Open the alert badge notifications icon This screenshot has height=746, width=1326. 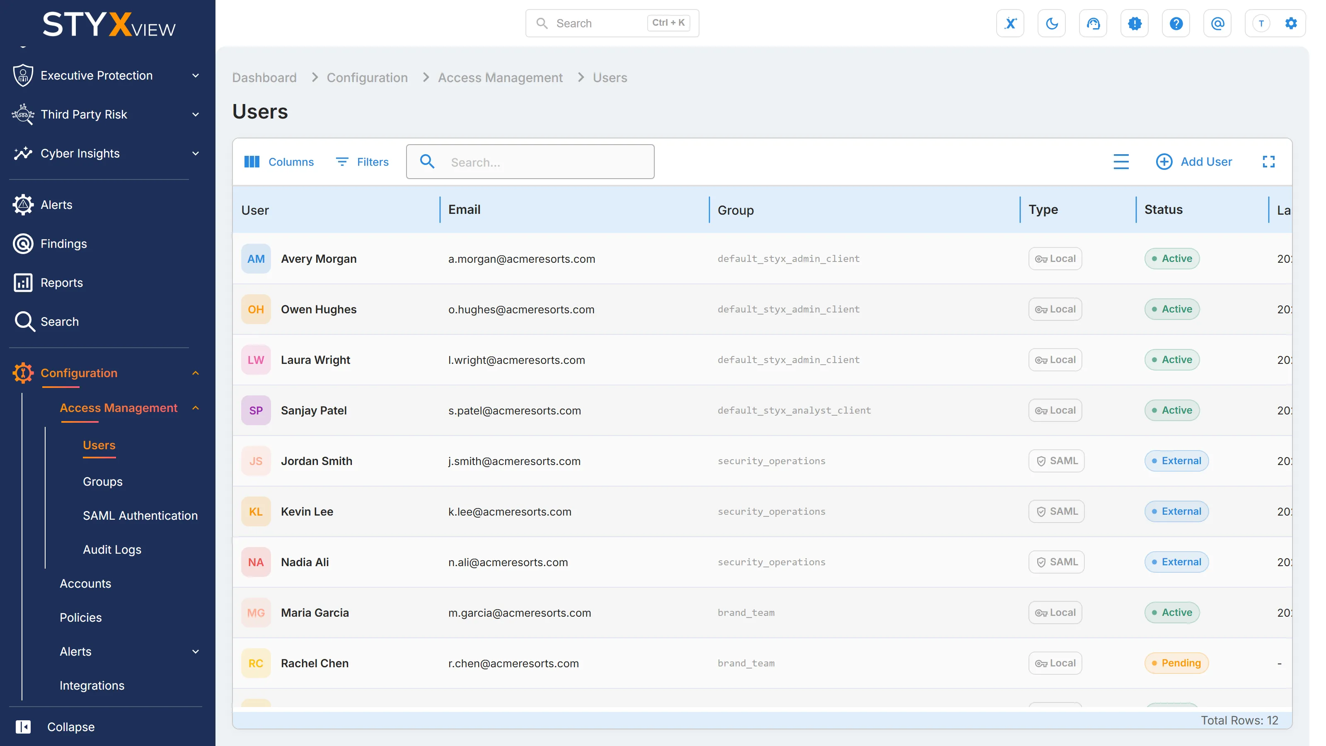(1135, 23)
